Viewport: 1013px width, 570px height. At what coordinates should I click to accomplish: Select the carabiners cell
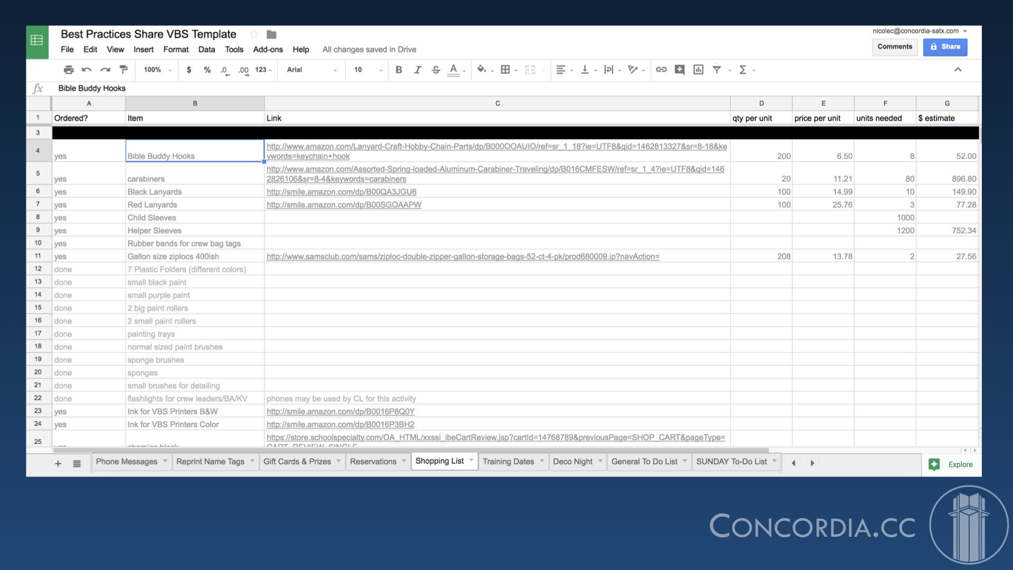tap(195, 174)
